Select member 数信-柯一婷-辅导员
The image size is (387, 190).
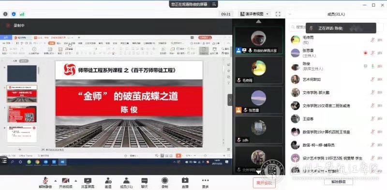(336, 145)
